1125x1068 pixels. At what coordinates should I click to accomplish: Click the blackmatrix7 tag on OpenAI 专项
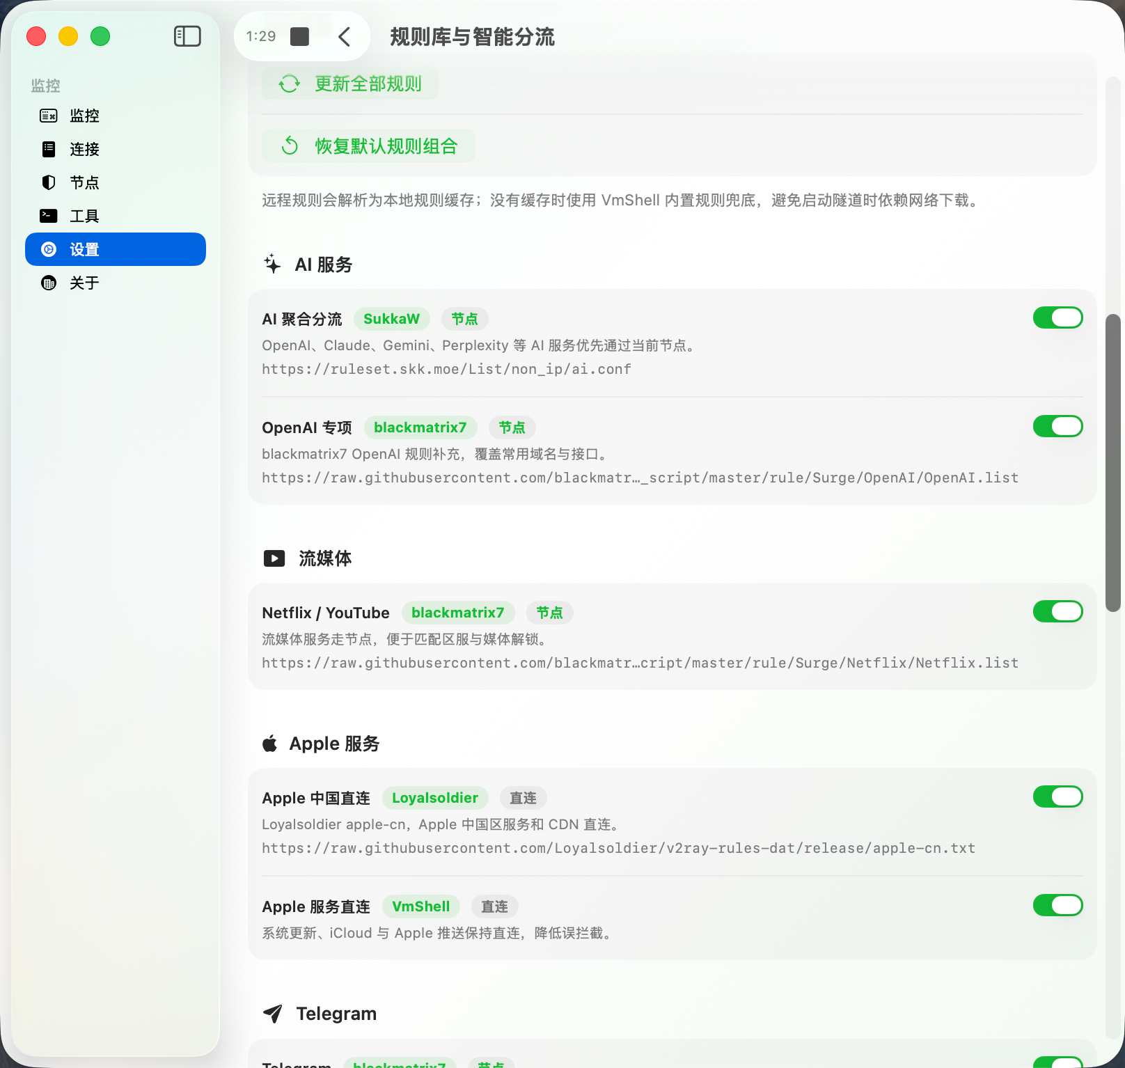(x=420, y=427)
